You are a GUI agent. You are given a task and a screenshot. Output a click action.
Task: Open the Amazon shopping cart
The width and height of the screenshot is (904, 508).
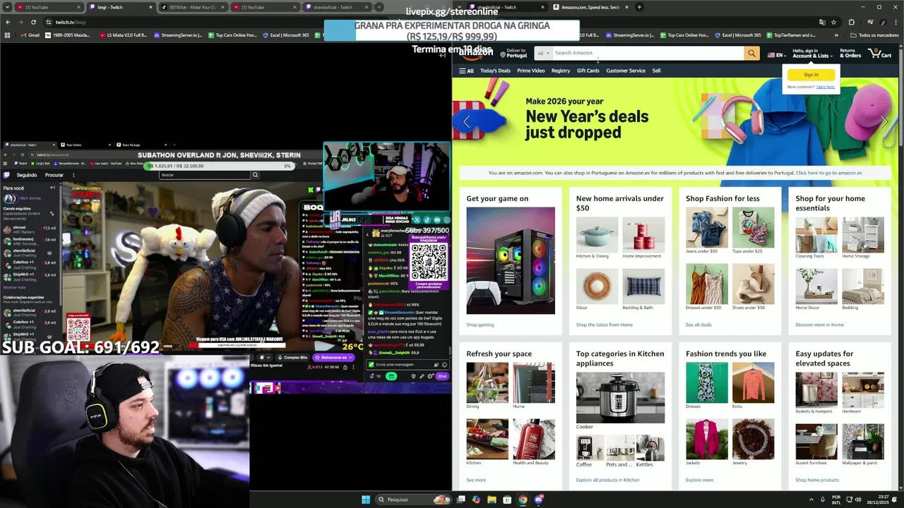click(x=881, y=53)
